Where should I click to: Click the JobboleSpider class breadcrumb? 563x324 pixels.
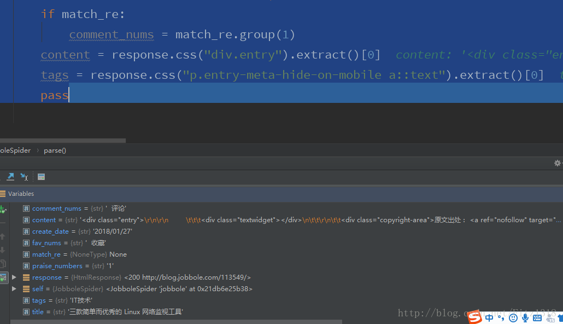coord(15,151)
